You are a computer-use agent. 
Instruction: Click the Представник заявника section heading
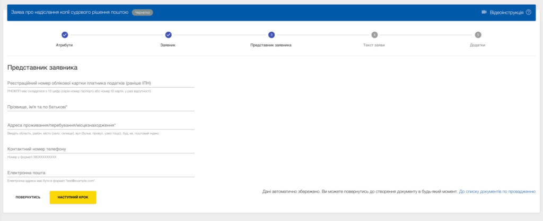pos(42,68)
